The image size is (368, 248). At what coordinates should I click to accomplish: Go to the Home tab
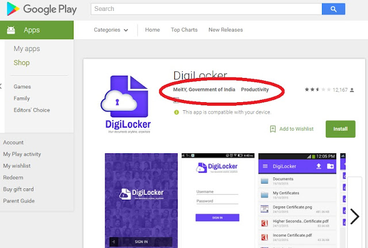(152, 30)
